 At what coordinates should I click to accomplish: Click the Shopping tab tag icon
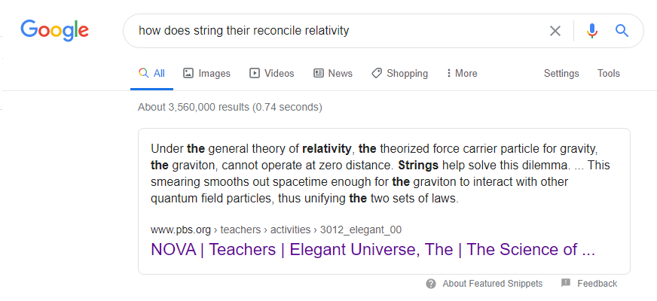tap(377, 73)
